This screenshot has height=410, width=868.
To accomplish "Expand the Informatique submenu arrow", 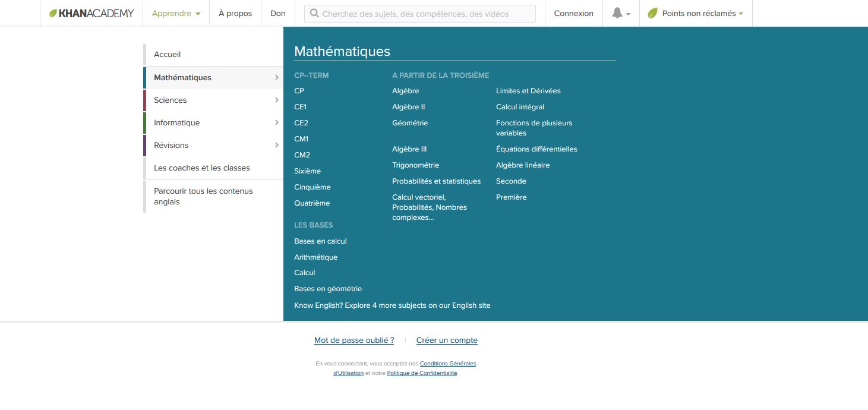I will coord(276,122).
